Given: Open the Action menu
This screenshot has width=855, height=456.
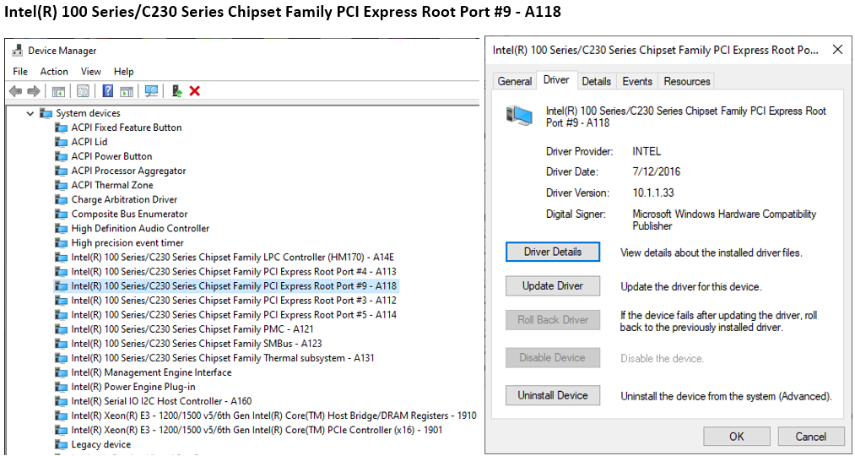Looking at the screenshot, I should click(54, 72).
